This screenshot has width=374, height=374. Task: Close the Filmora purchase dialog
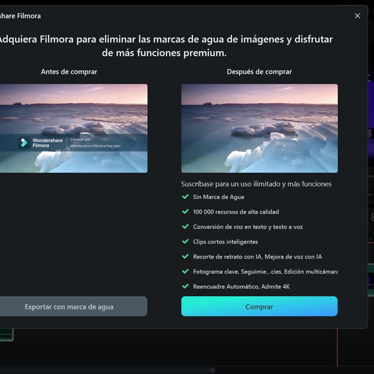pyautogui.click(x=357, y=16)
